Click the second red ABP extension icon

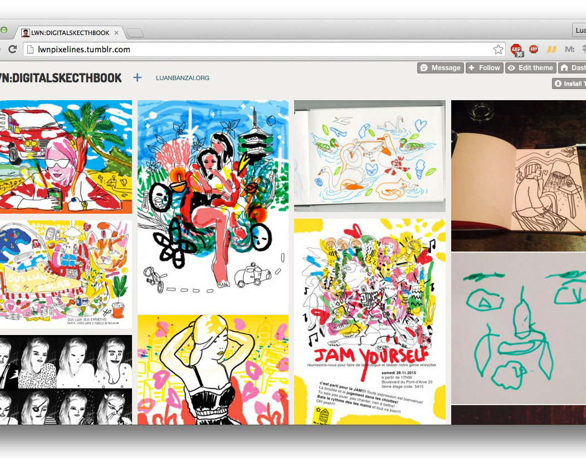click(x=534, y=49)
